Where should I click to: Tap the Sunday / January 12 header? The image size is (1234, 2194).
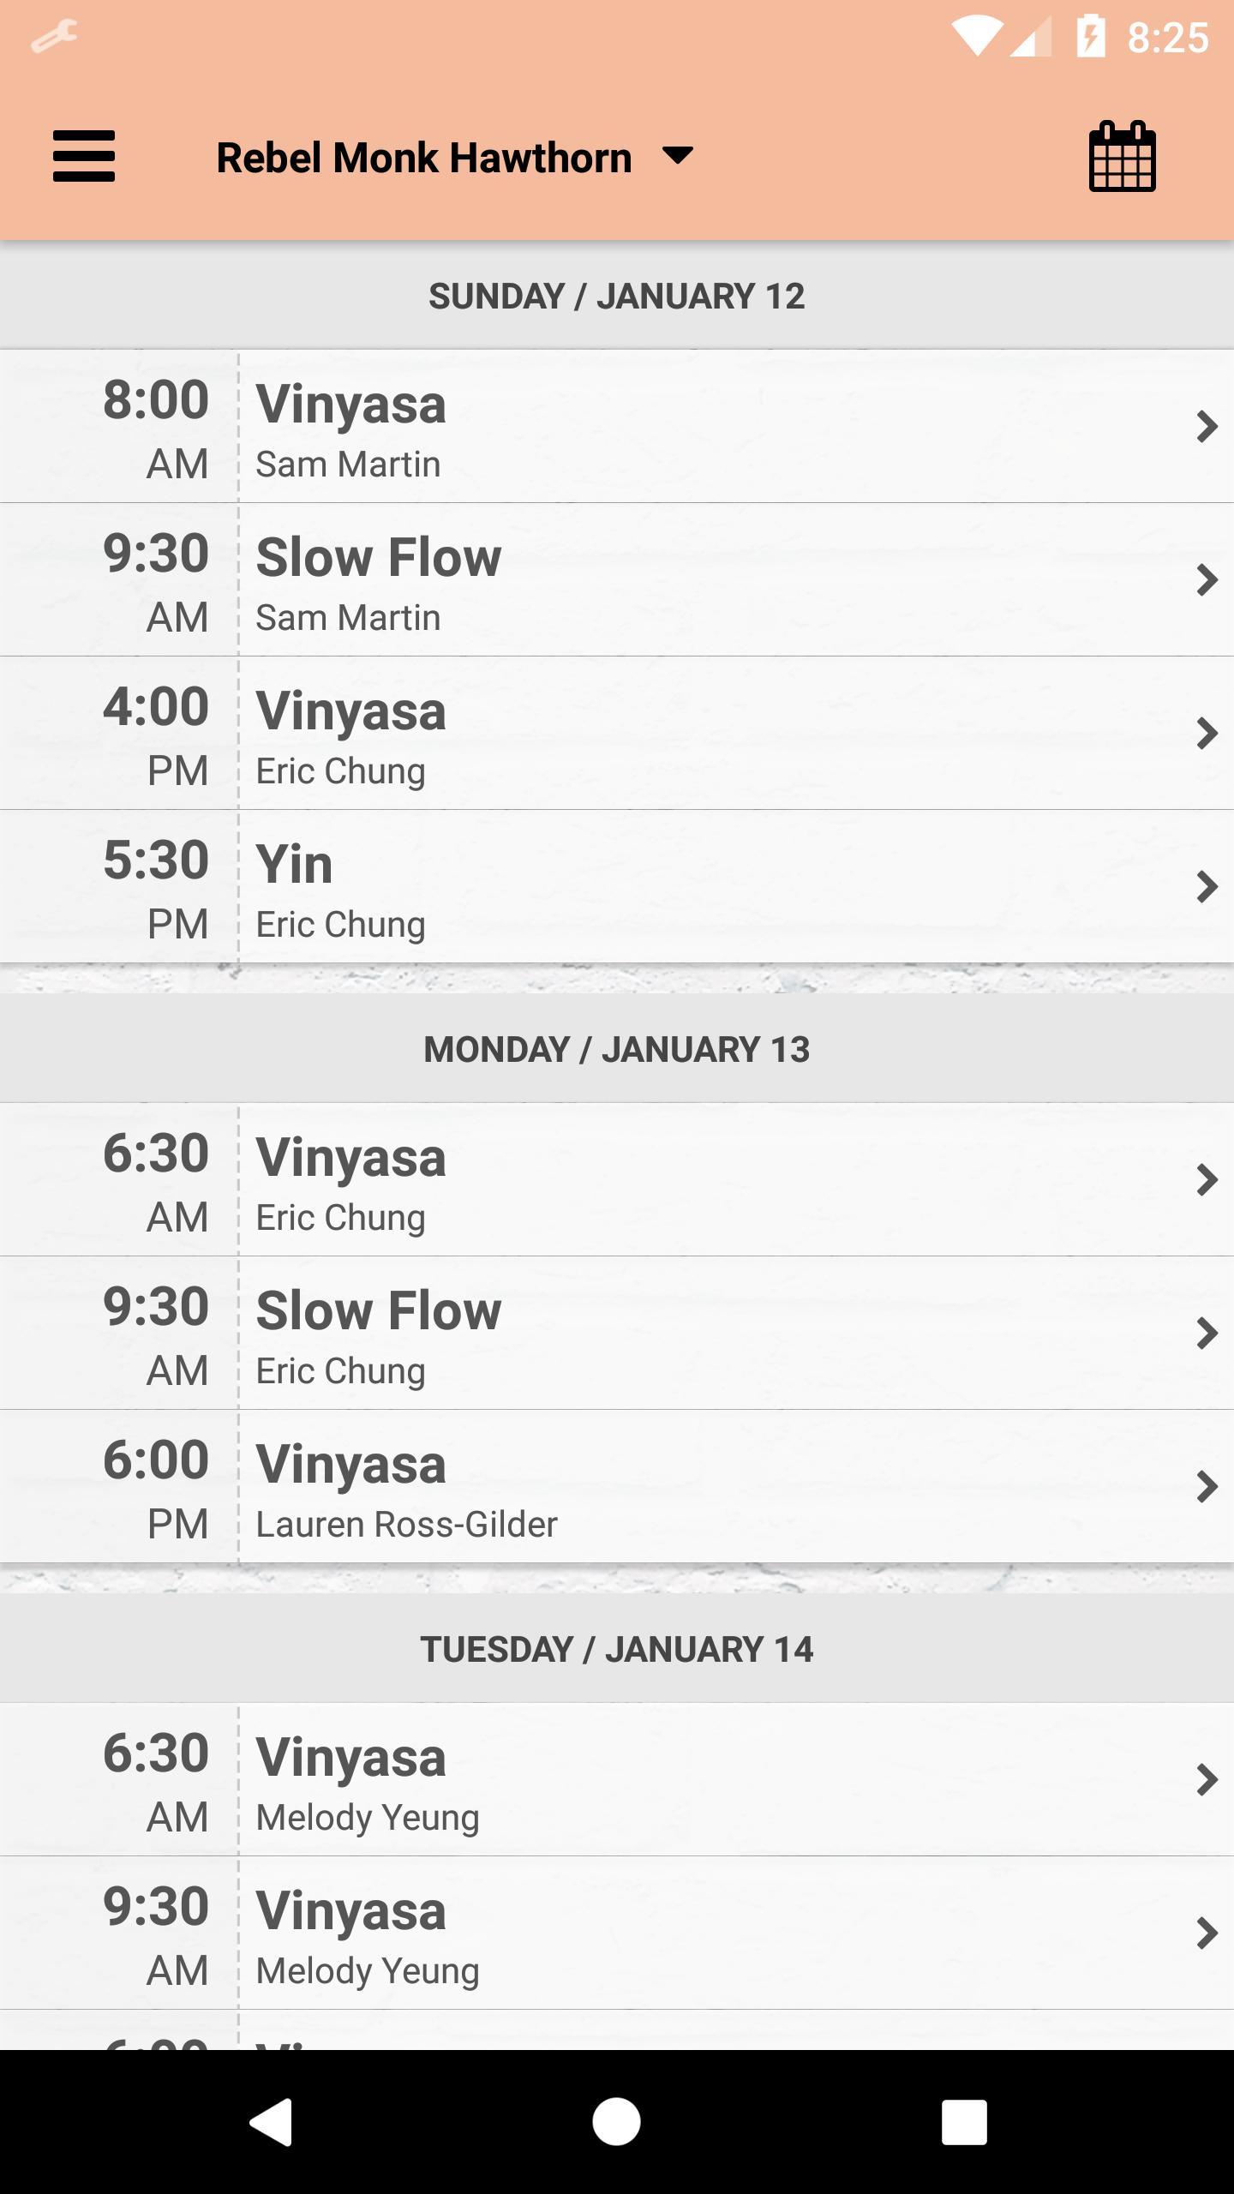pos(617,297)
